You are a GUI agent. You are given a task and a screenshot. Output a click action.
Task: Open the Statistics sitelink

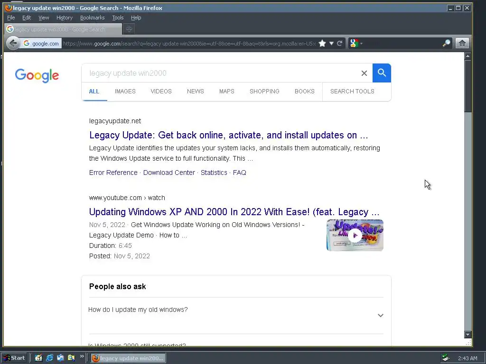coord(214,173)
